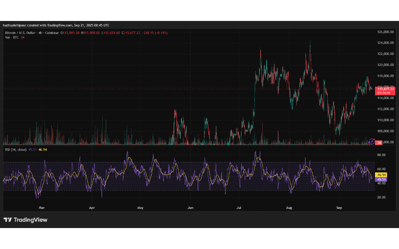Click the Sep label on time axis
This screenshot has width=399, height=249.
tap(339, 206)
